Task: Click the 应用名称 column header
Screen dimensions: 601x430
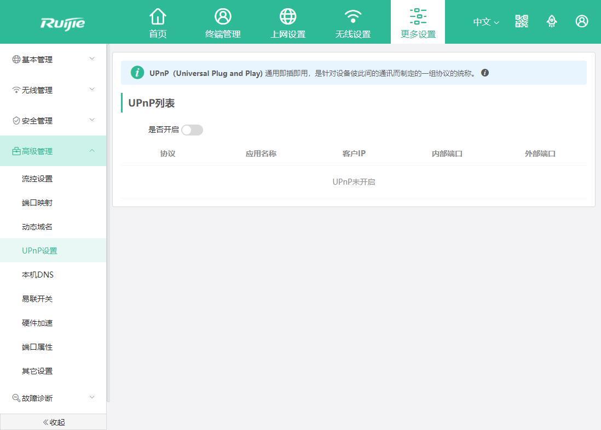Action: (261, 154)
